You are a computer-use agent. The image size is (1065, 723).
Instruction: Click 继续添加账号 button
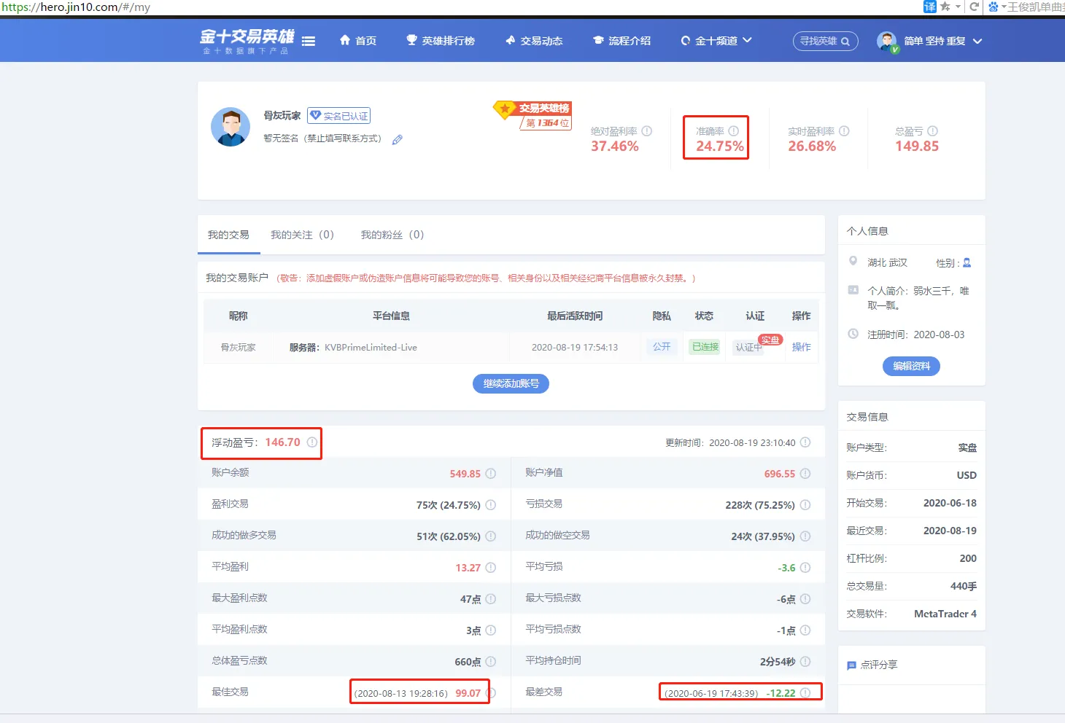[x=511, y=383]
